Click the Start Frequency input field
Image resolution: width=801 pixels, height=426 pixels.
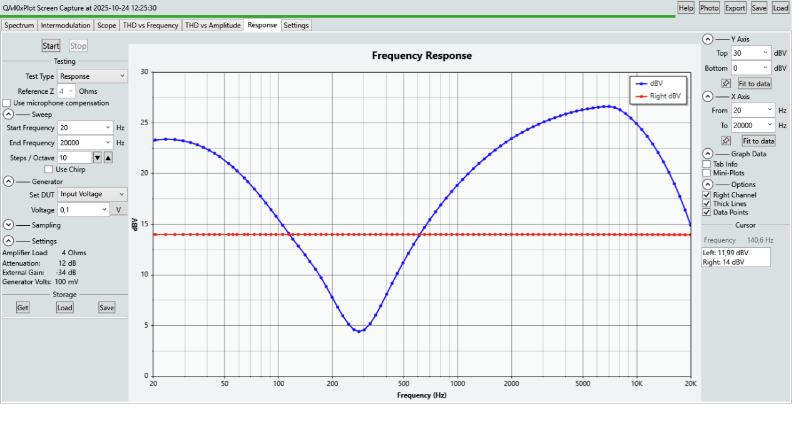[x=81, y=128]
